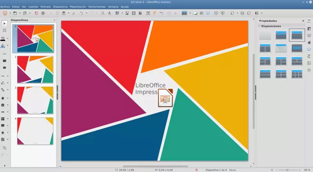Choose the Select arrow tool
313x172 pixels.
click(4, 23)
